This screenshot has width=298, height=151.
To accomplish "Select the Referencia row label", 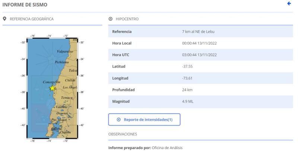I will pos(122,32).
